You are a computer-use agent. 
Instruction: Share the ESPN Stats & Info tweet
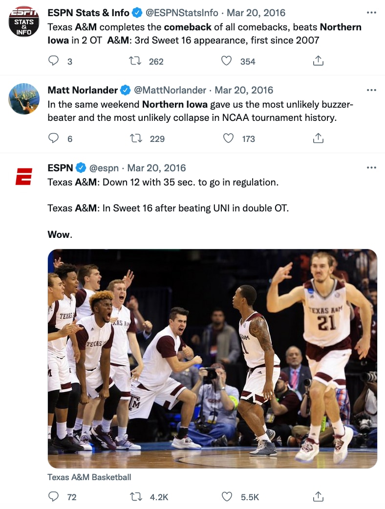click(318, 61)
